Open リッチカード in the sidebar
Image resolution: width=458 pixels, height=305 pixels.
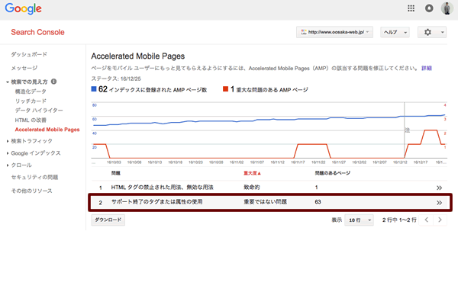pos(31,101)
